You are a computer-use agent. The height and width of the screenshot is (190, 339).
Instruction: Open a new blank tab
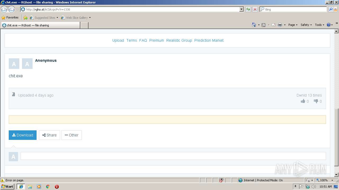click(x=84, y=25)
